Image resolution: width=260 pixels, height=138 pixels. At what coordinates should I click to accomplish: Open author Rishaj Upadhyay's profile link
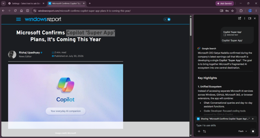pos(29,53)
